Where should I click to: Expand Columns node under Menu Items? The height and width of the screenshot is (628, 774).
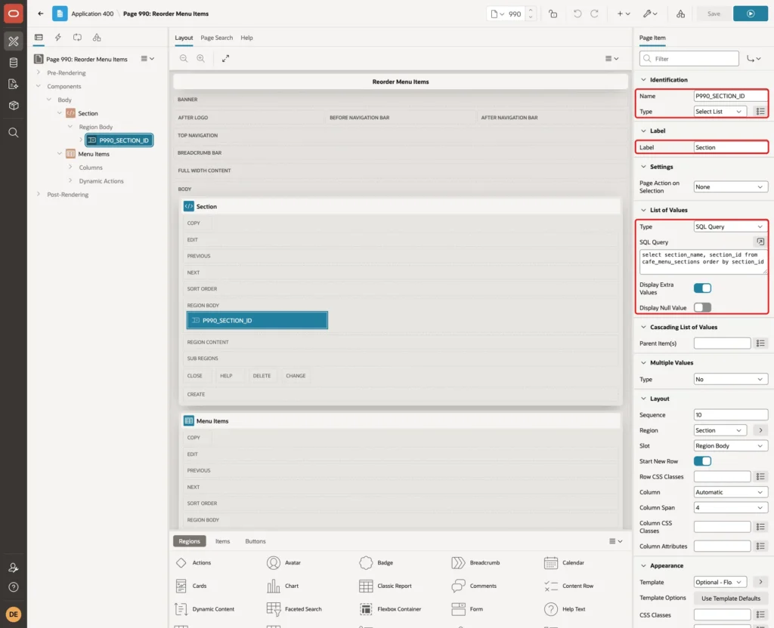point(70,167)
